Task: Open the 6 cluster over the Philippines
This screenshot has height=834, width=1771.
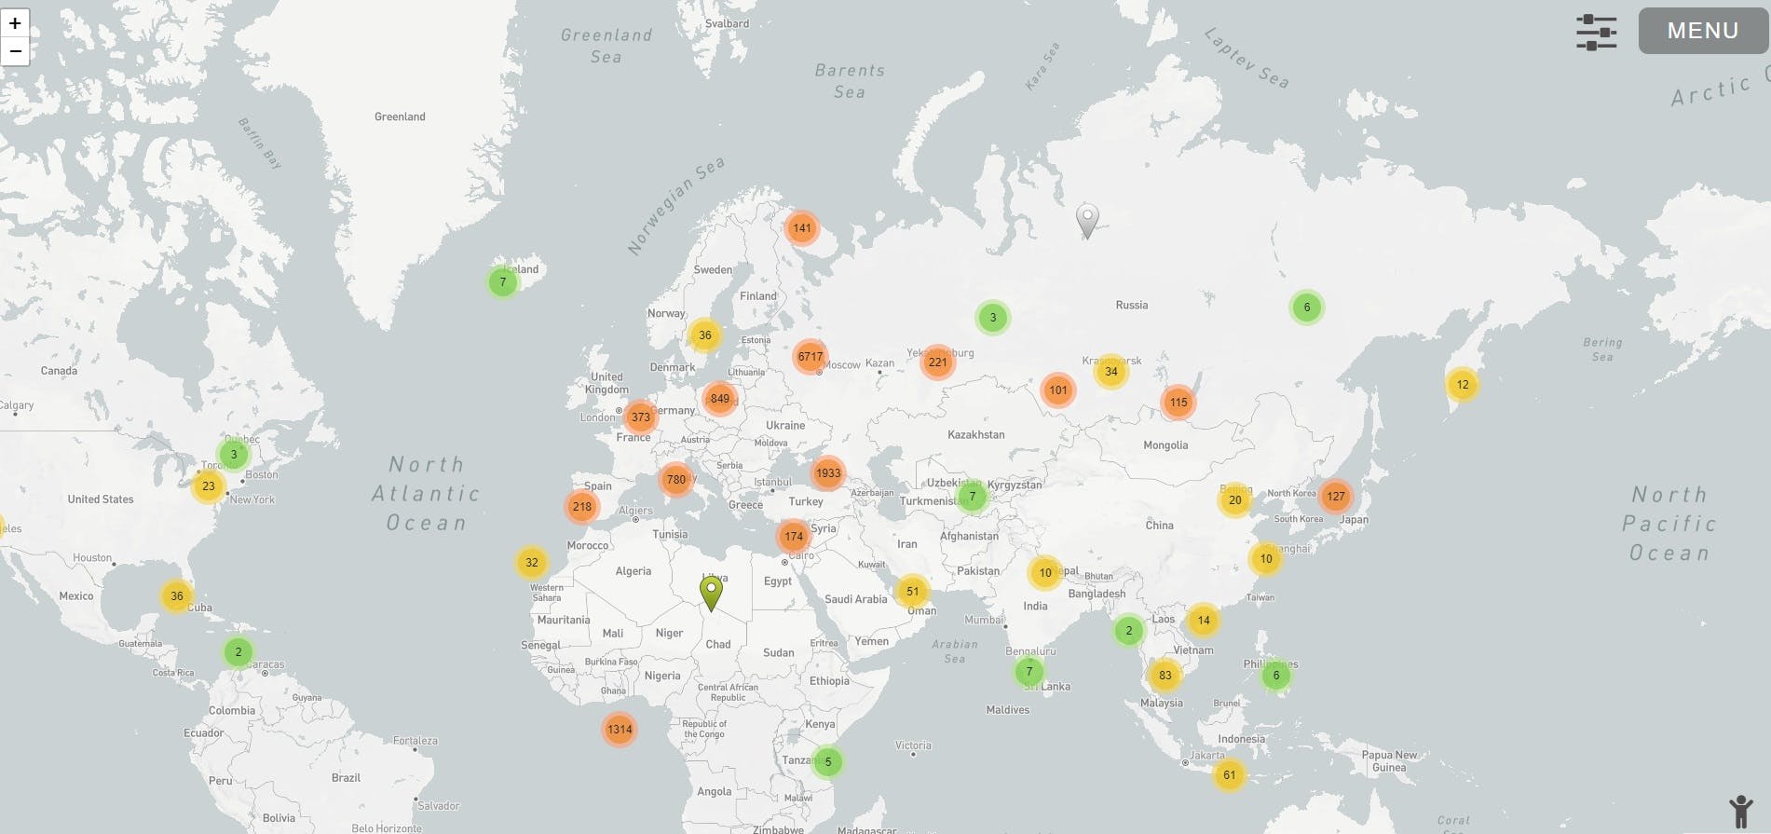Action: tap(1276, 676)
